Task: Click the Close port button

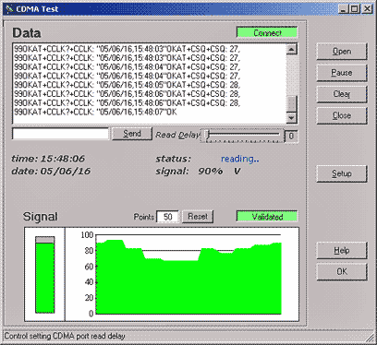Action: (342, 115)
